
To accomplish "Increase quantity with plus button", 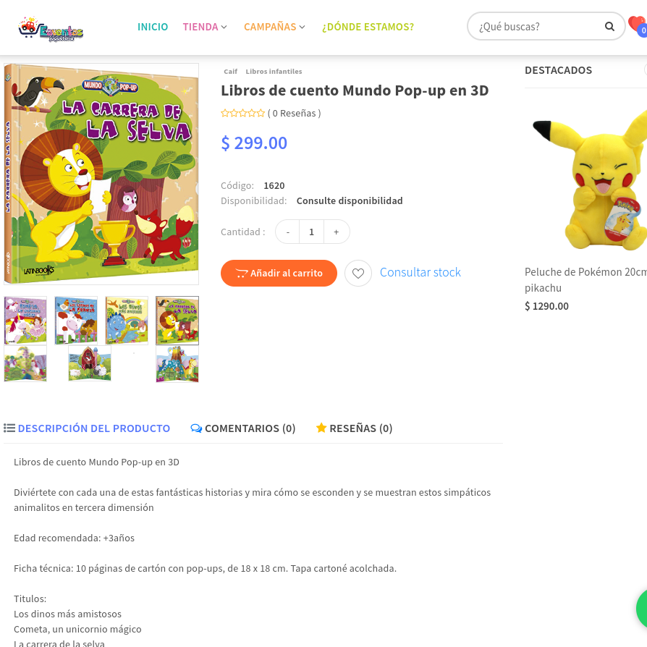I will 337,232.
